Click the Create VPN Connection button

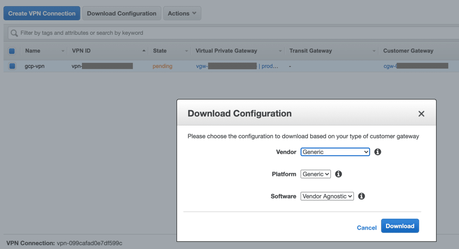click(x=42, y=13)
